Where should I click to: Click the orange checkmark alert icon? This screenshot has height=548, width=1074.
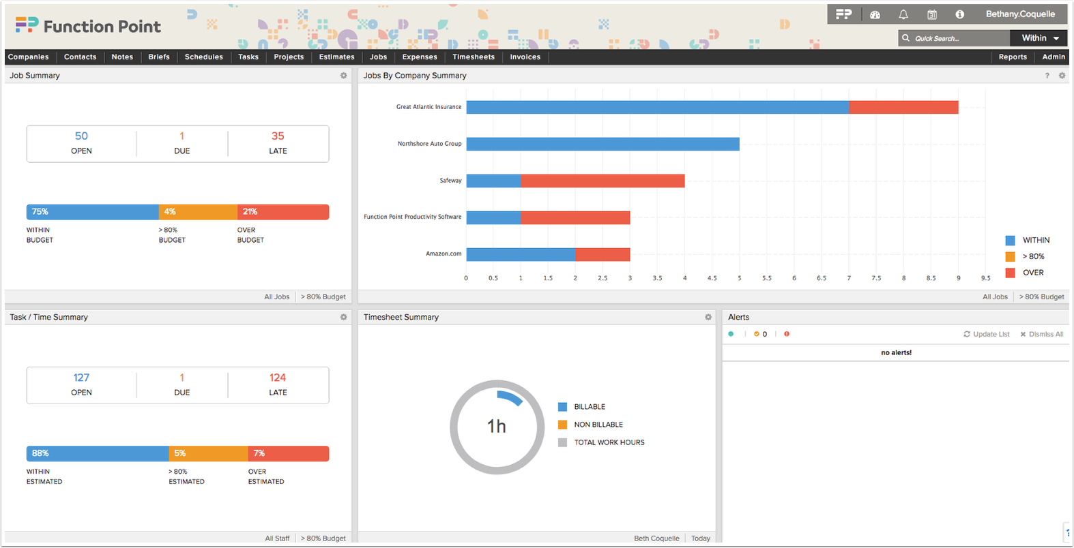click(x=756, y=334)
